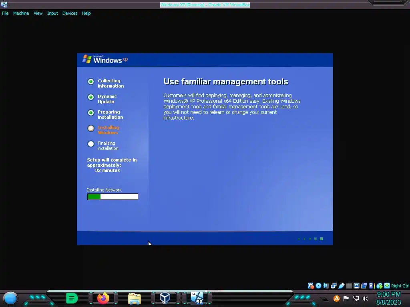Screen dimensions: 410x307
Task: Click the 'Dynamic Update' step indicator
Action: [x=91, y=97]
